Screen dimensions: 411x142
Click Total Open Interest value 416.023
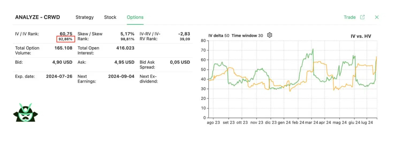(125, 48)
